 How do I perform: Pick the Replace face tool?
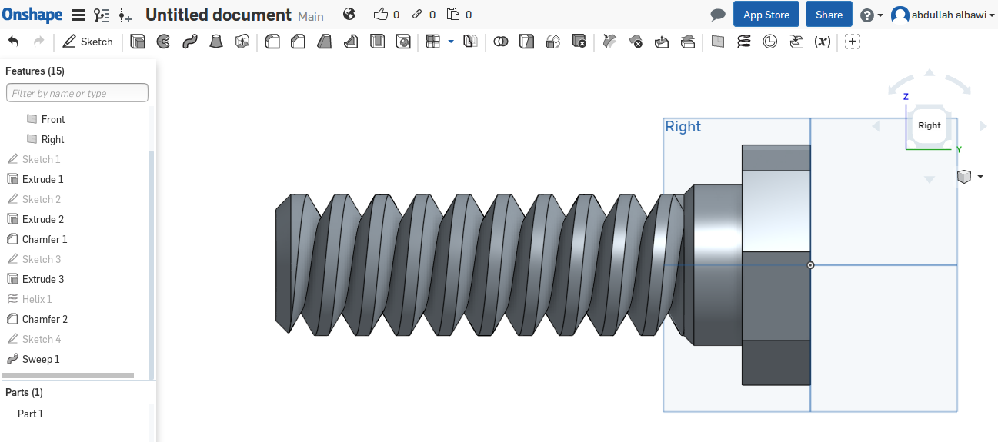[x=688, y=42]
